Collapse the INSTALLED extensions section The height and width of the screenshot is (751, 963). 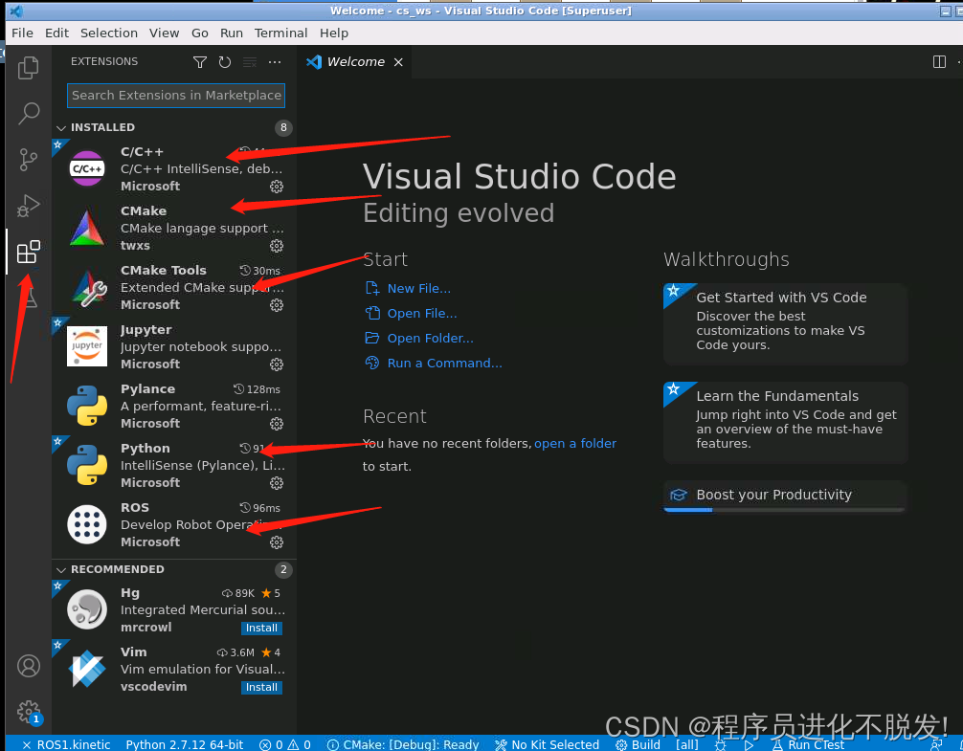point(174,127)
